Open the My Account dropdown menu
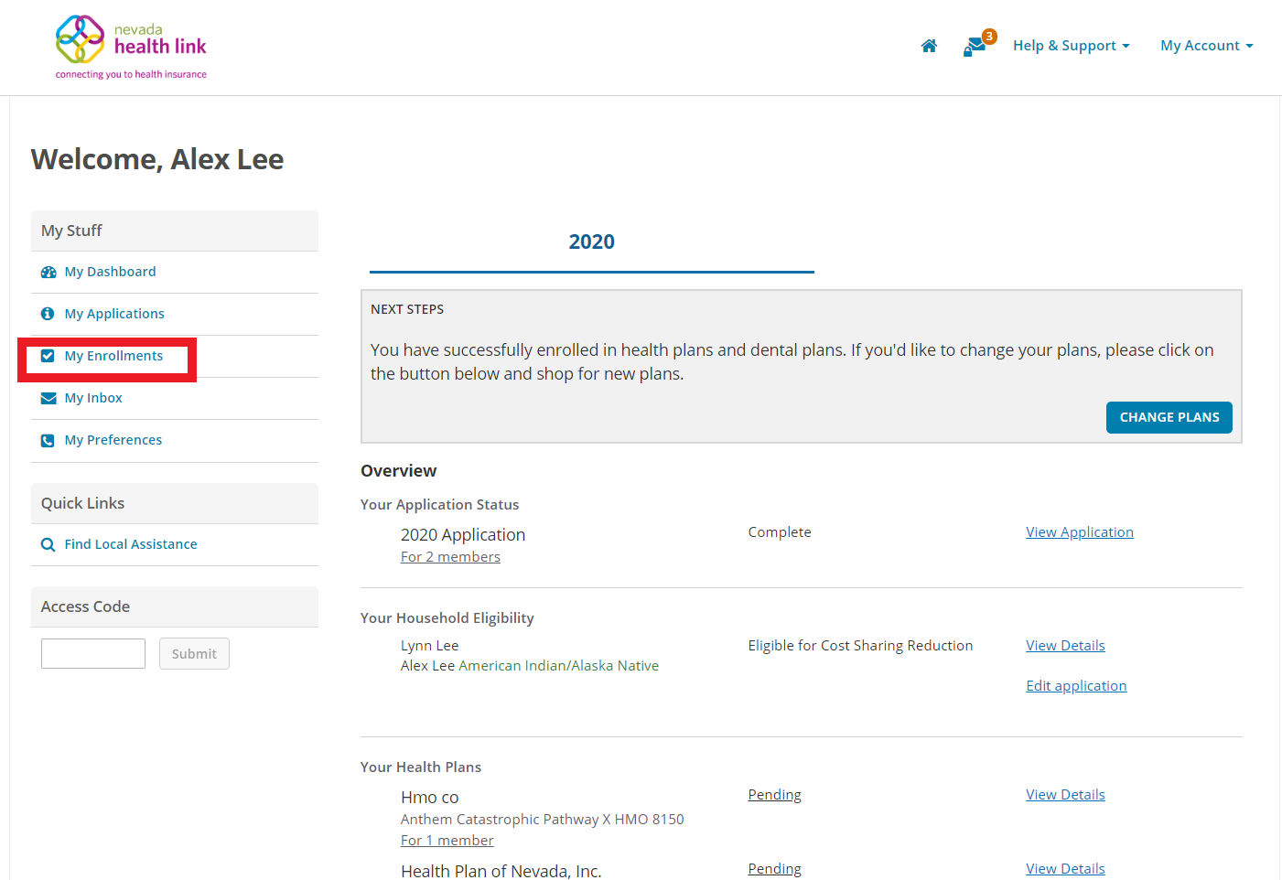The height and width of the screenshot is (880, 1282). (1206, 46)
